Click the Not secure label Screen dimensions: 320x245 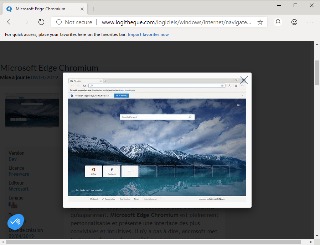point(78,22)
